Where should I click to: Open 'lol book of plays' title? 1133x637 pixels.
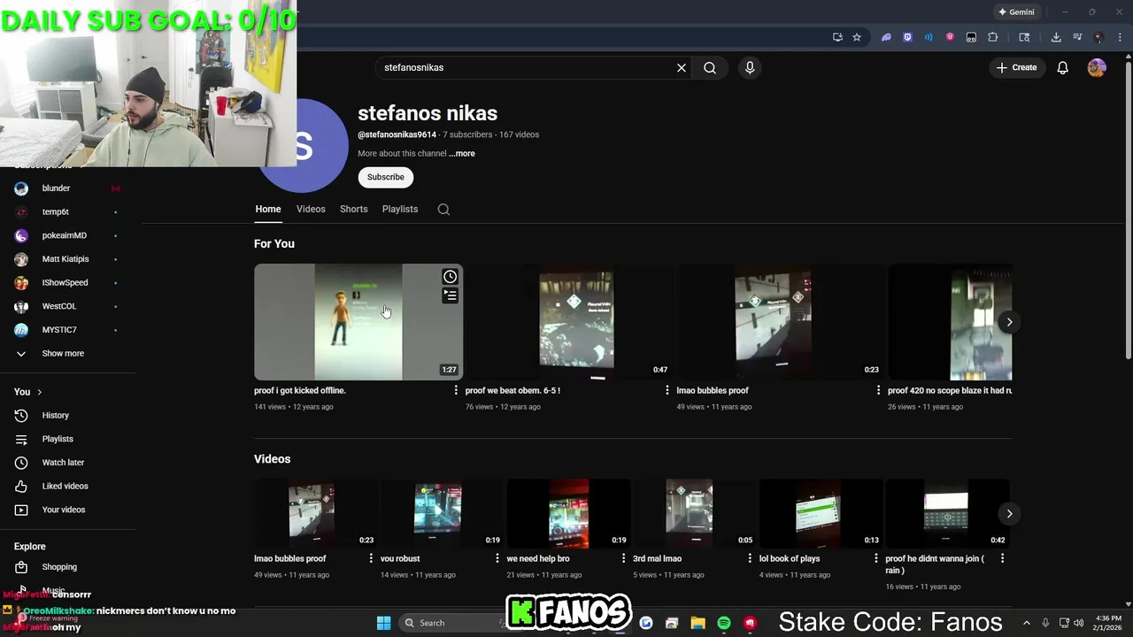(790, 558)
